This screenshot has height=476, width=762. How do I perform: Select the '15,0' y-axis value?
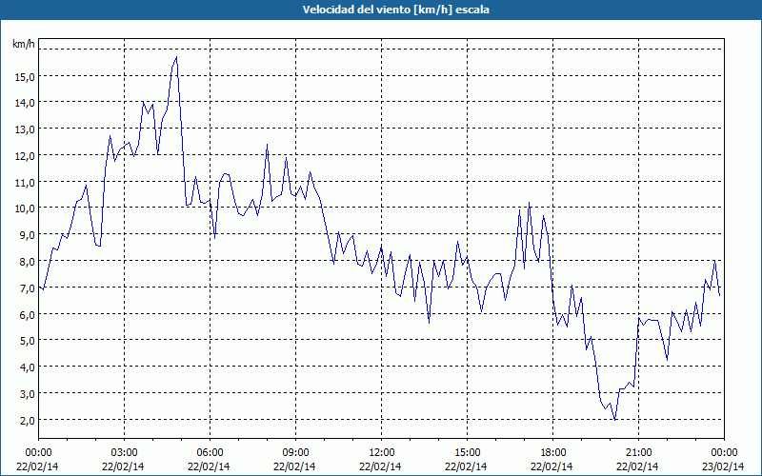26,77
